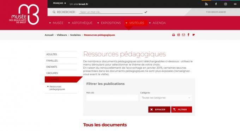Open the ARTOTHÈQUE menu
Image resolution: width=240 pixels, height=131 pixels.
click(x=82, y=23)
